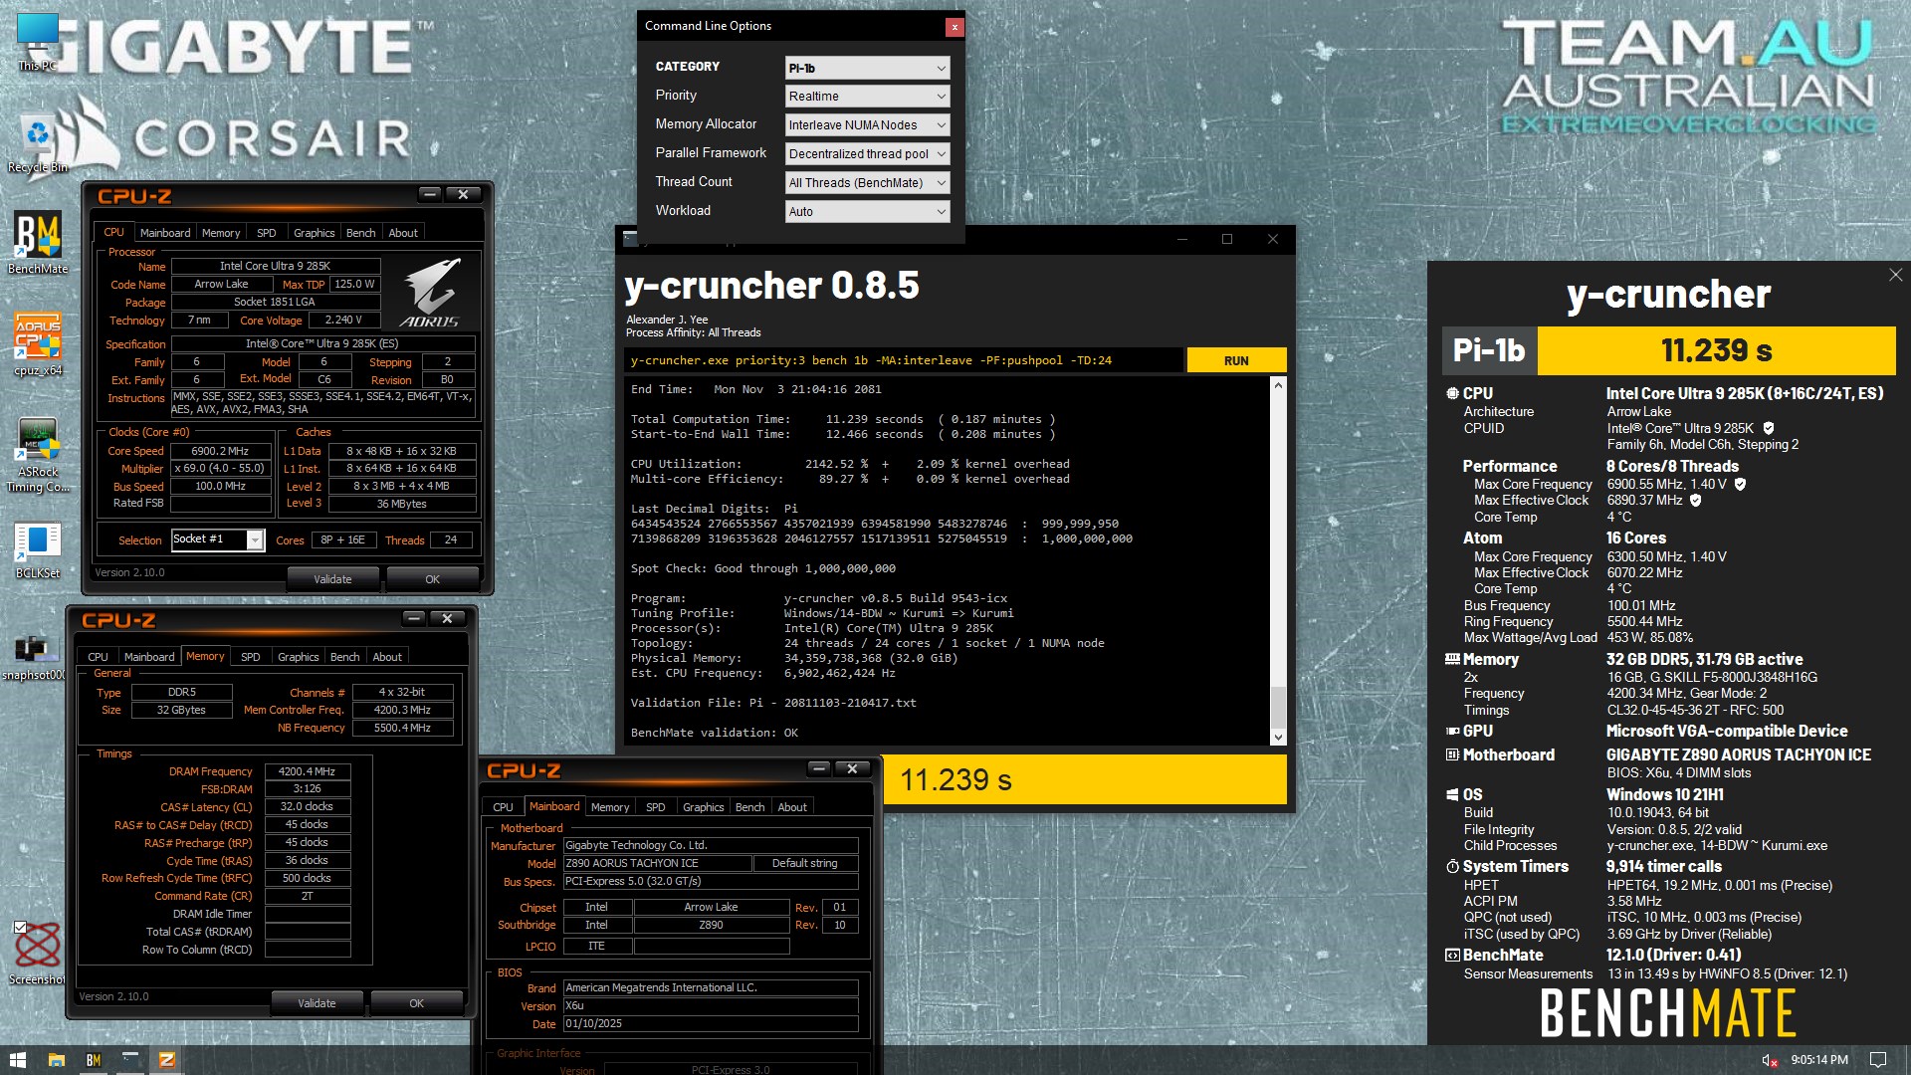The image size is (1911, 1075).
Task: Click the CPU Name field Intel Core Ultra 9 285K
Action: click(276, 266)
